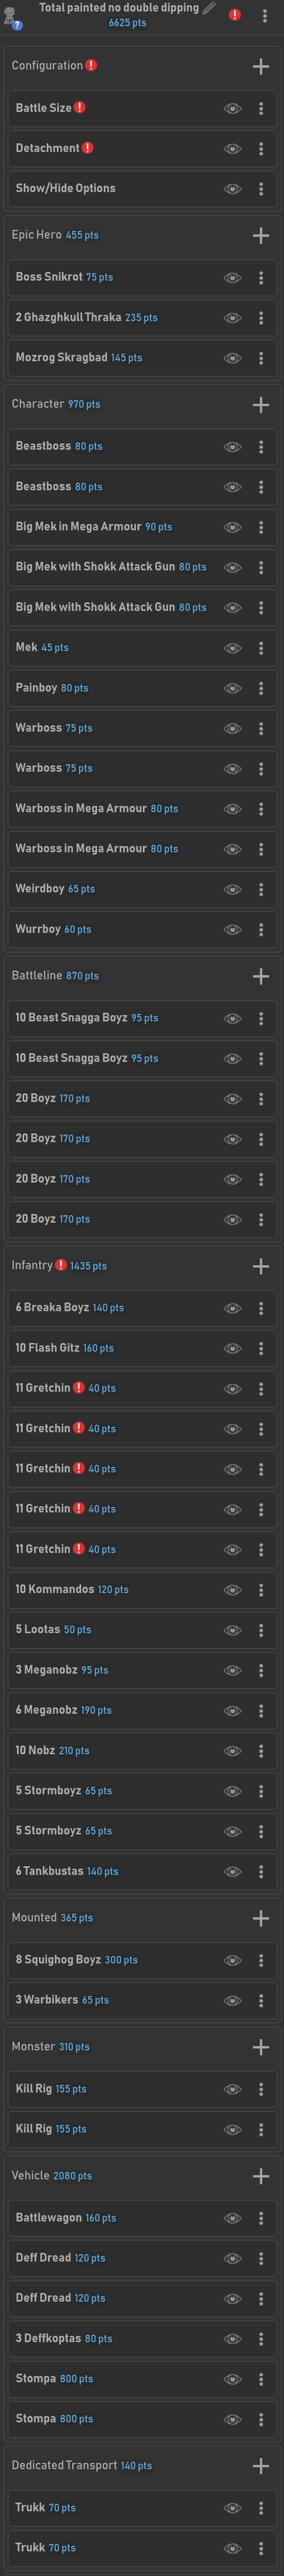284x2576 pixels.
Task: Click the pencil icon to rename the roster
Action: pos(209,8)
